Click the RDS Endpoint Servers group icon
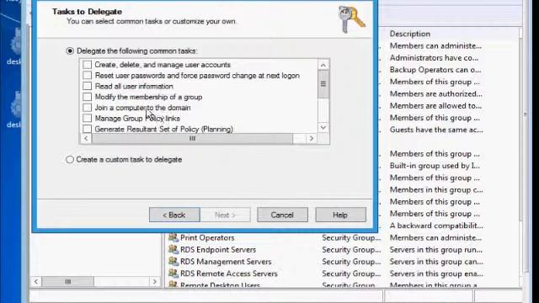 click(x=173, y=249)
